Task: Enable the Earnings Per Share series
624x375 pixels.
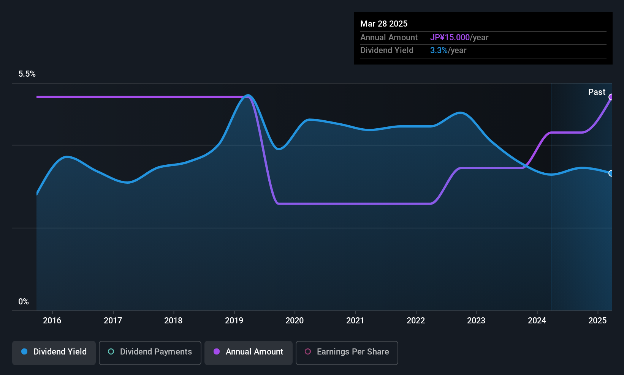Action: coord(347,352)
